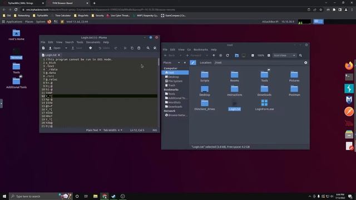356x200 pixels.
Task: Open Back history dropdown arrow
Action: pos(180,56)
